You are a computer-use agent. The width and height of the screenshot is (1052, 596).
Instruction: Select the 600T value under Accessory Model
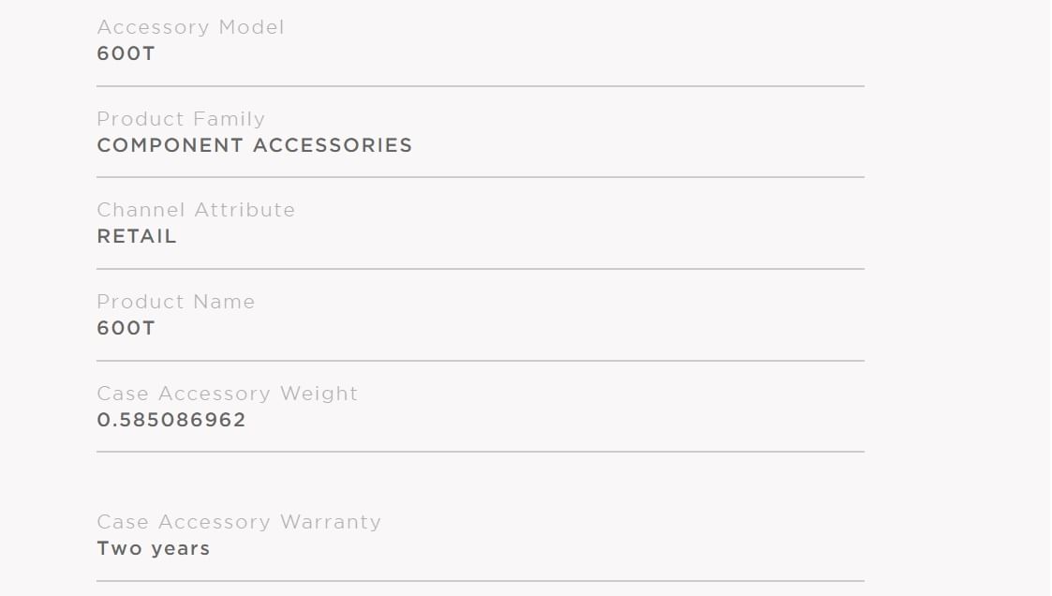pos(126,53)
